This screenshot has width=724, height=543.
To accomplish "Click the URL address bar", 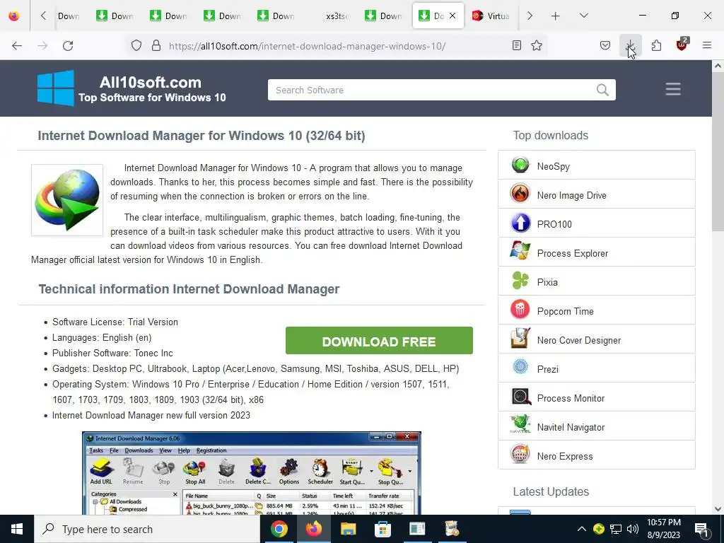I will pos(307,46).
